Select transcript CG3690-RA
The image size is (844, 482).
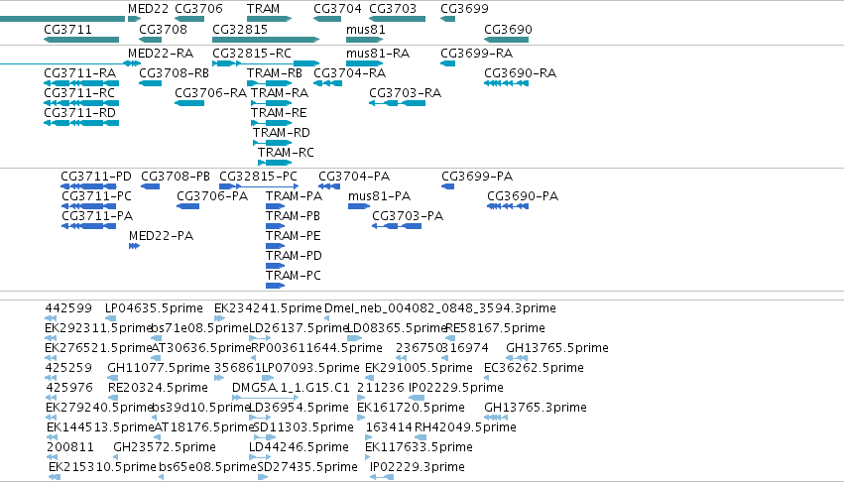pyautogui.click(x=521, y=73)
